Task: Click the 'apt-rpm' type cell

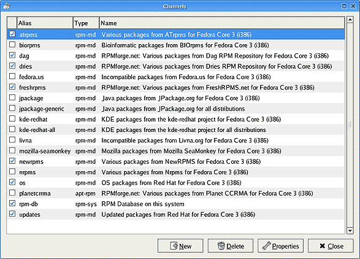Action: (x=85, y=193)
